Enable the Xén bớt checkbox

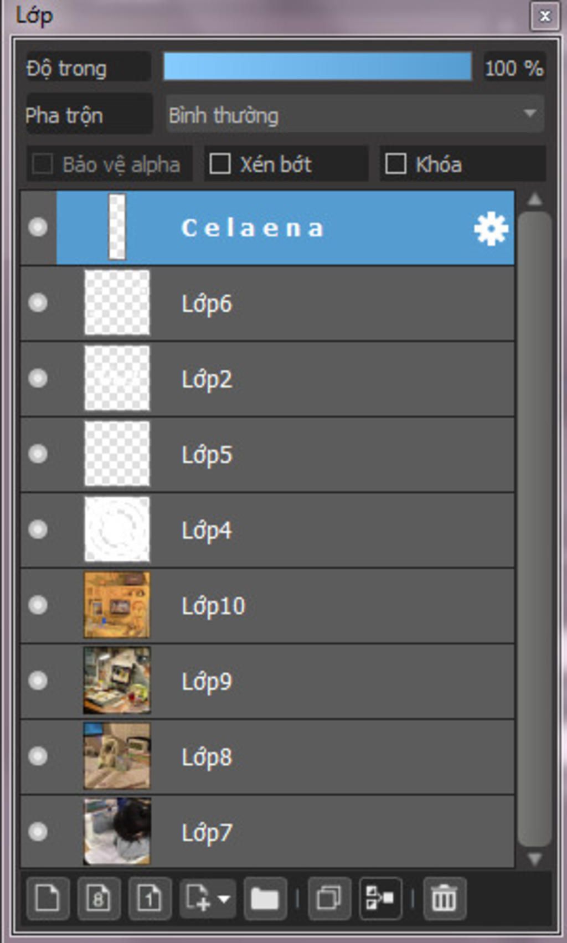(x=220, y=164)
